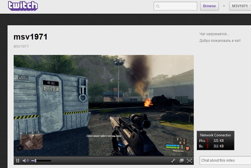The image size is (251, 168).
Task: Open the Twitch home logo
Action: (23, 6)
